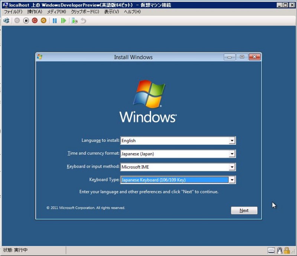This screenshot has width=297, height=256.
Task: Open the クリップボード(C) menu
Action: 85,12
